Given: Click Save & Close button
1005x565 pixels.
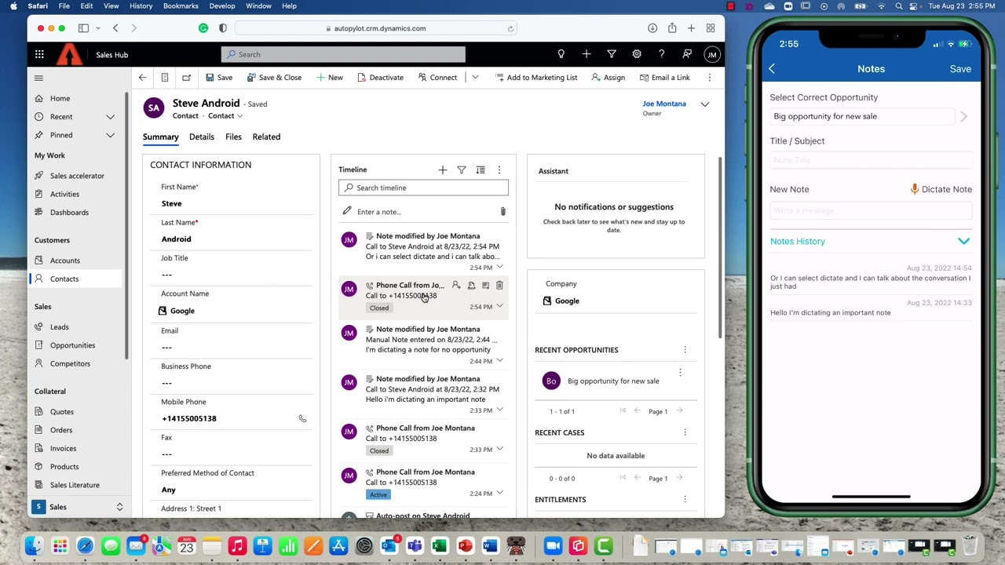Looking at the screenshot, I should click(274, 78).
